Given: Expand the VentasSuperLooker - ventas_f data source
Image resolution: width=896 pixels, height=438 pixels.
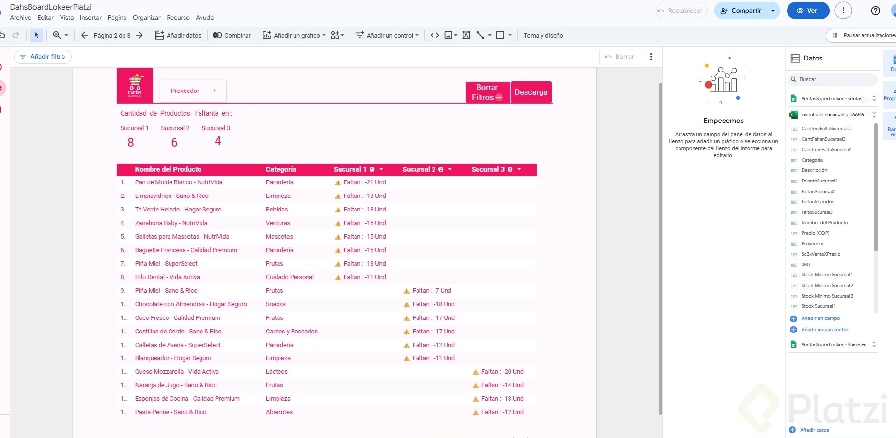Looking at the screenshot, I should 874,99.
